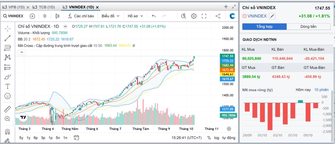Share the chart via share icon
335x144 pixels.
pos(218,16)
